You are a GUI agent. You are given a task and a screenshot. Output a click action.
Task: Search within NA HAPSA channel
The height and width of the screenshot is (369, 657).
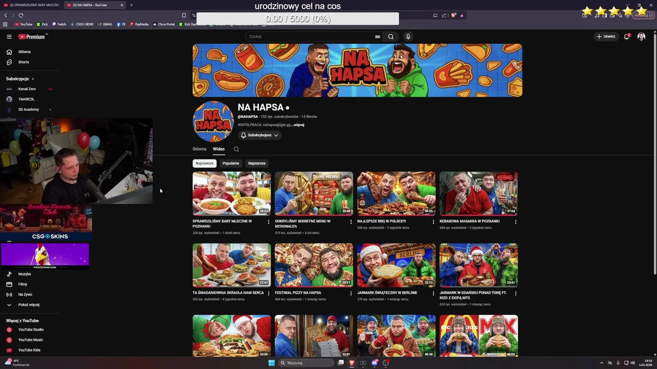coord(236,149)
